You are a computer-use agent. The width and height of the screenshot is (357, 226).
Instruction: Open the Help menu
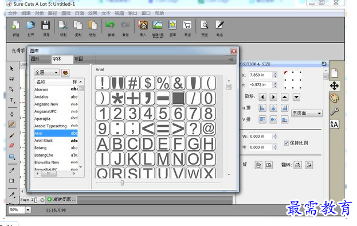(x=159, y=13)
